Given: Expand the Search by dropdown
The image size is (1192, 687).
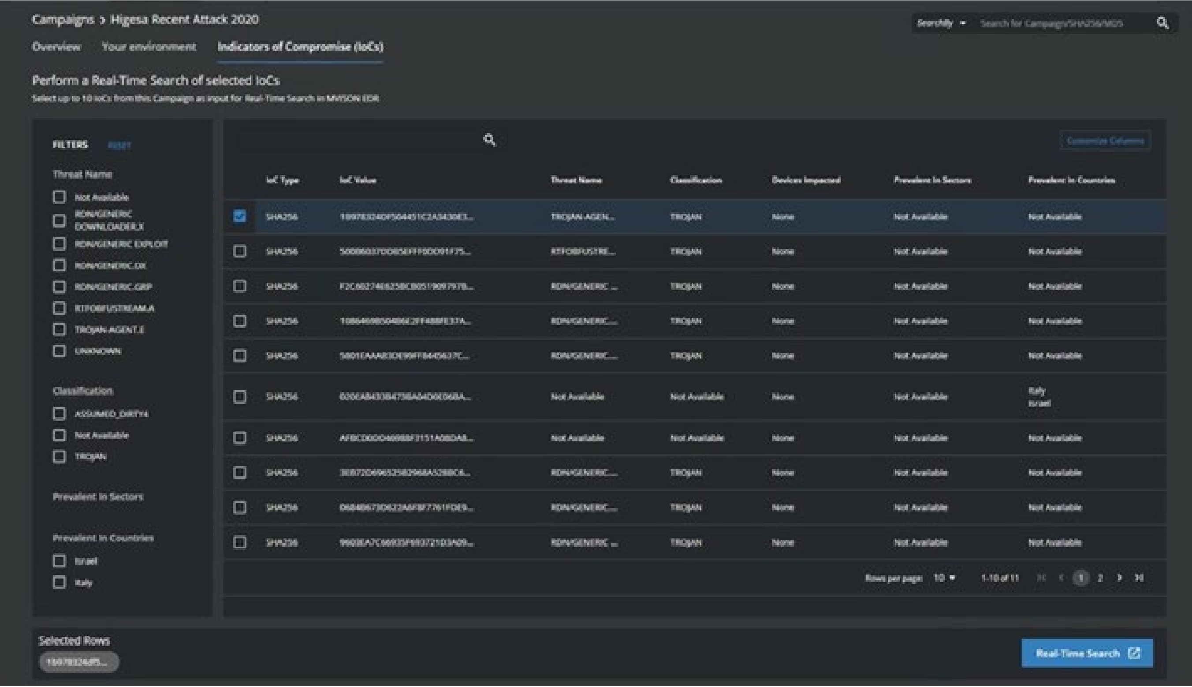Looking at the screenshot, I should click(x=942, y=22).
